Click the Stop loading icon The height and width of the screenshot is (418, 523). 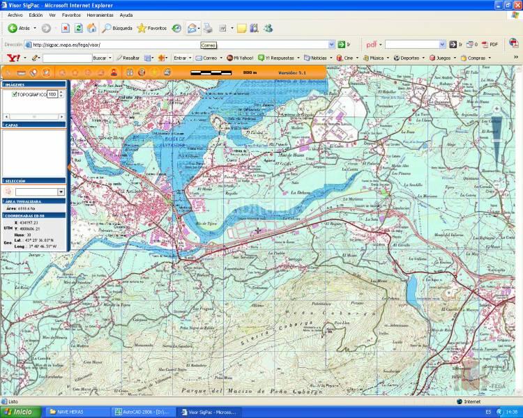[x=66, y=28]
